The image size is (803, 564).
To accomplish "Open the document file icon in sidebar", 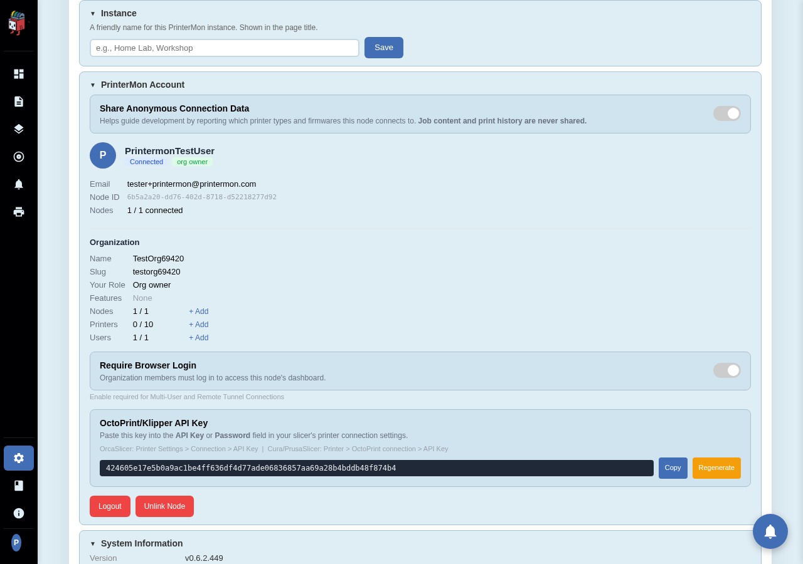I will [x=19, y=102].
